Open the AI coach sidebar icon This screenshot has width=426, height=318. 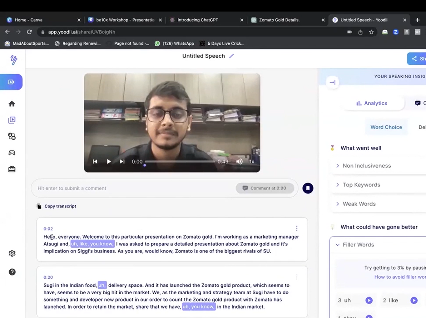12,136
